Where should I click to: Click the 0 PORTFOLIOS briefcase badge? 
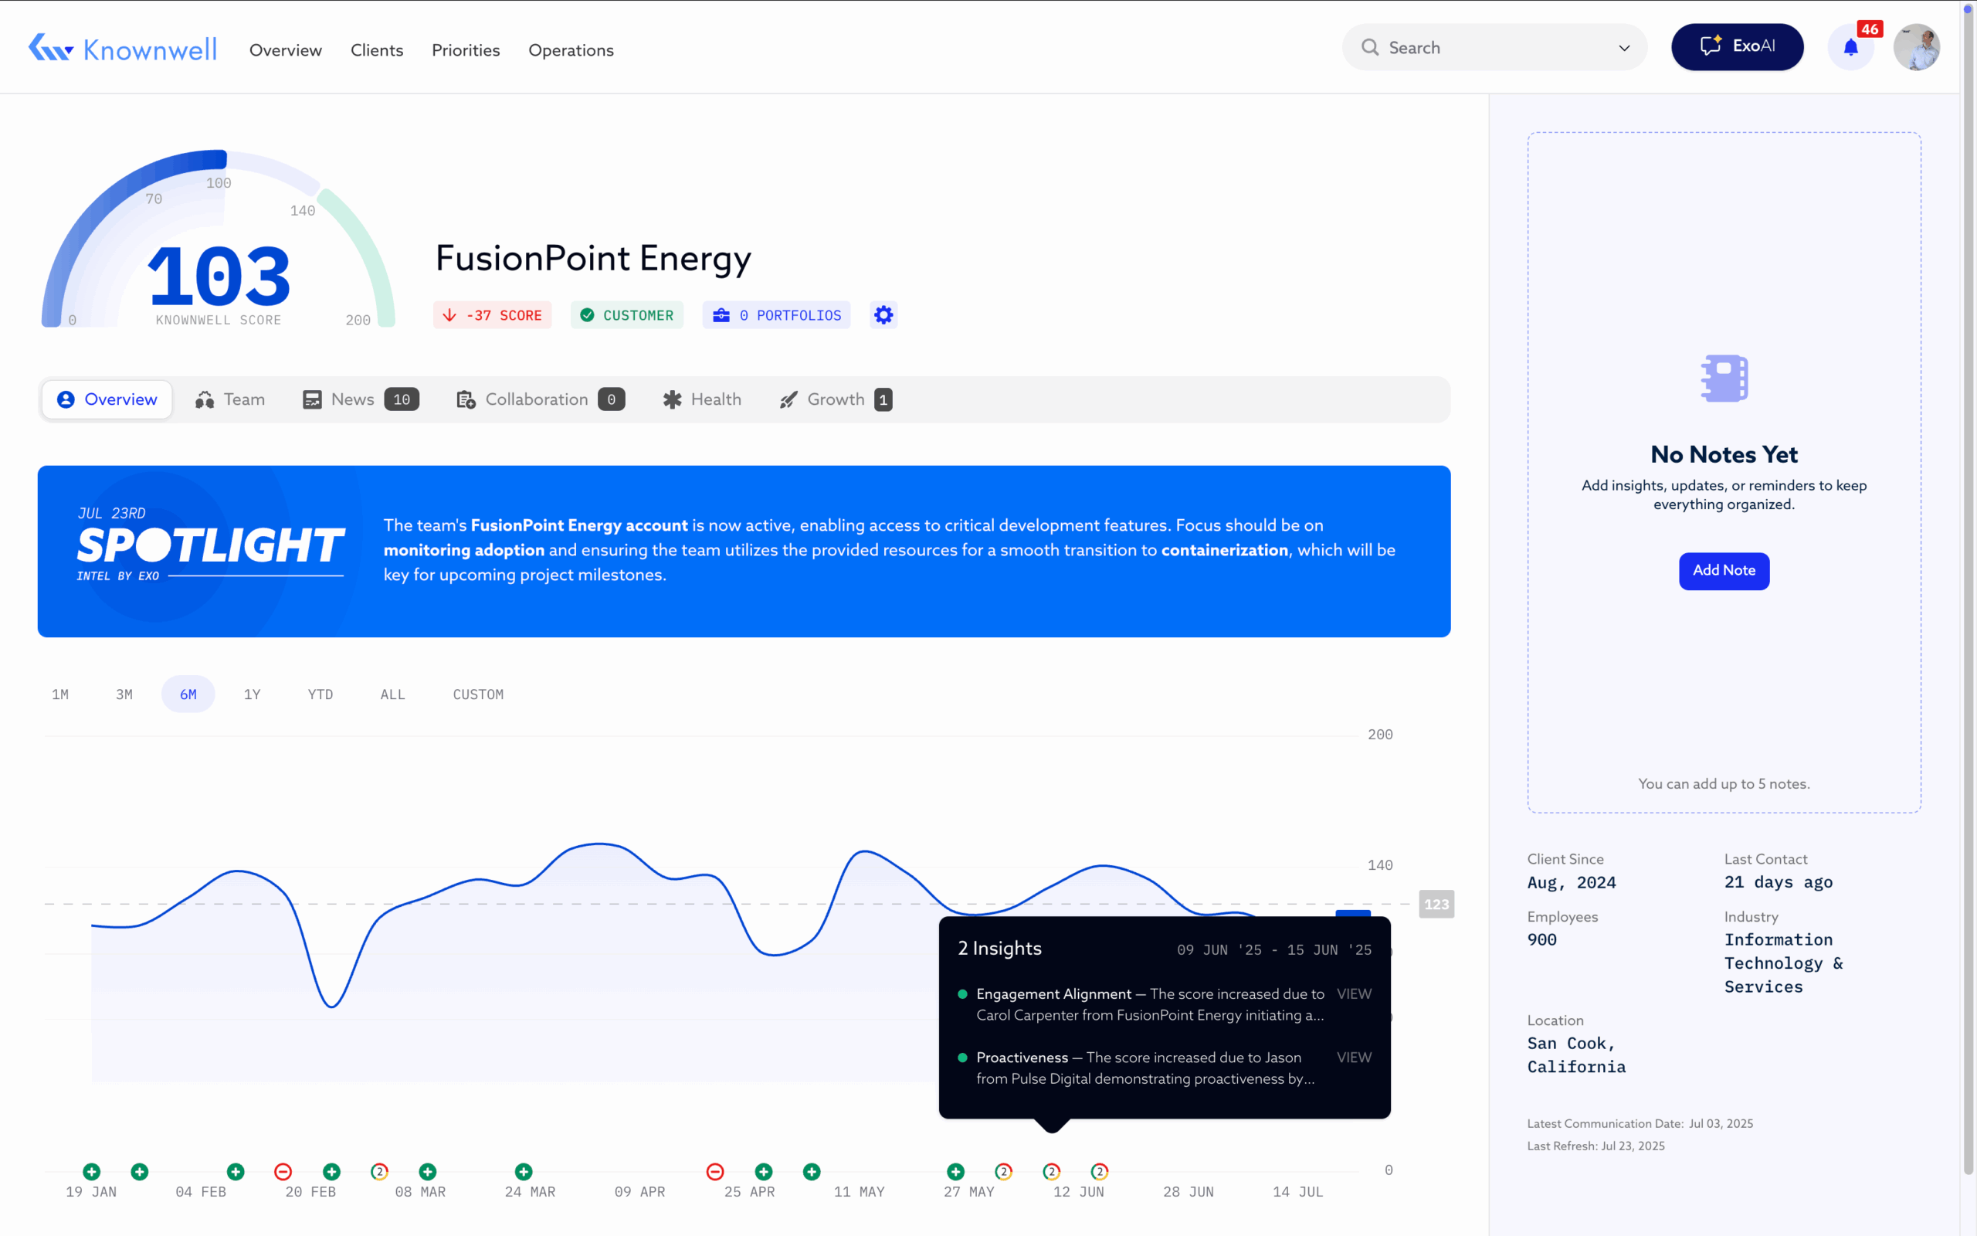[775, 314]
